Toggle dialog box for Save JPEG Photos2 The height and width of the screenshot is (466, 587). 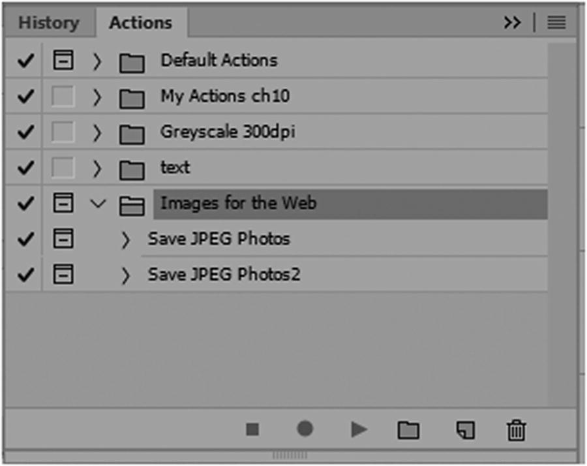[63, 275]
